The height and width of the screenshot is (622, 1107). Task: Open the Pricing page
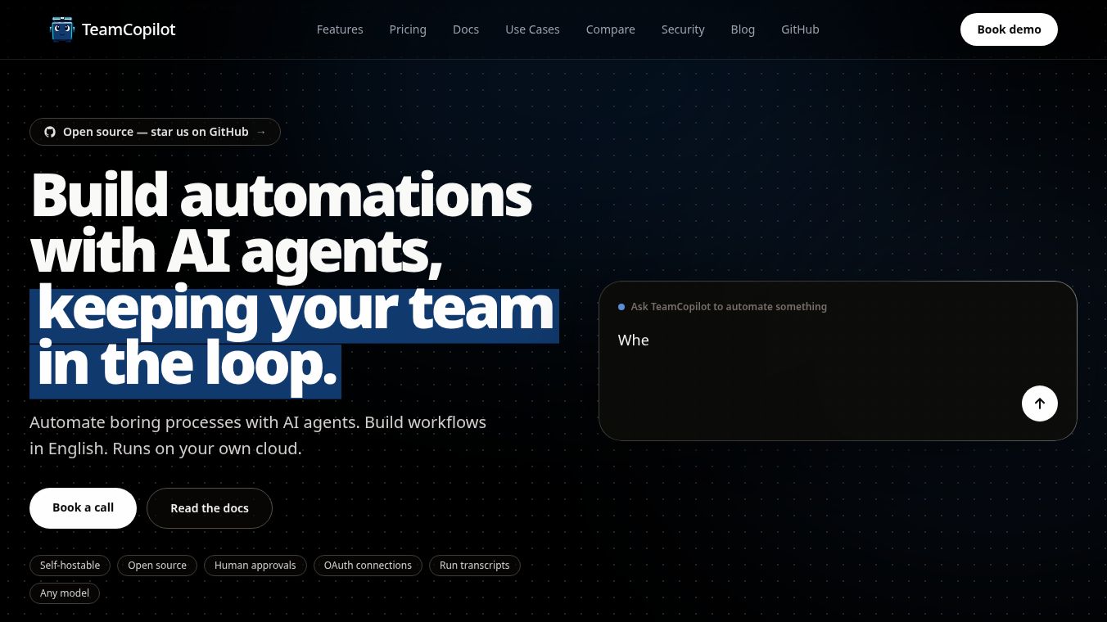point(408,29)
